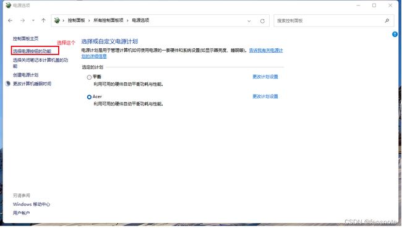Image resolution: width=402 pixels, height=228 pixels.
Task: Refresh the control panel page
Action: pyautogui.click(x=262, y=21)
